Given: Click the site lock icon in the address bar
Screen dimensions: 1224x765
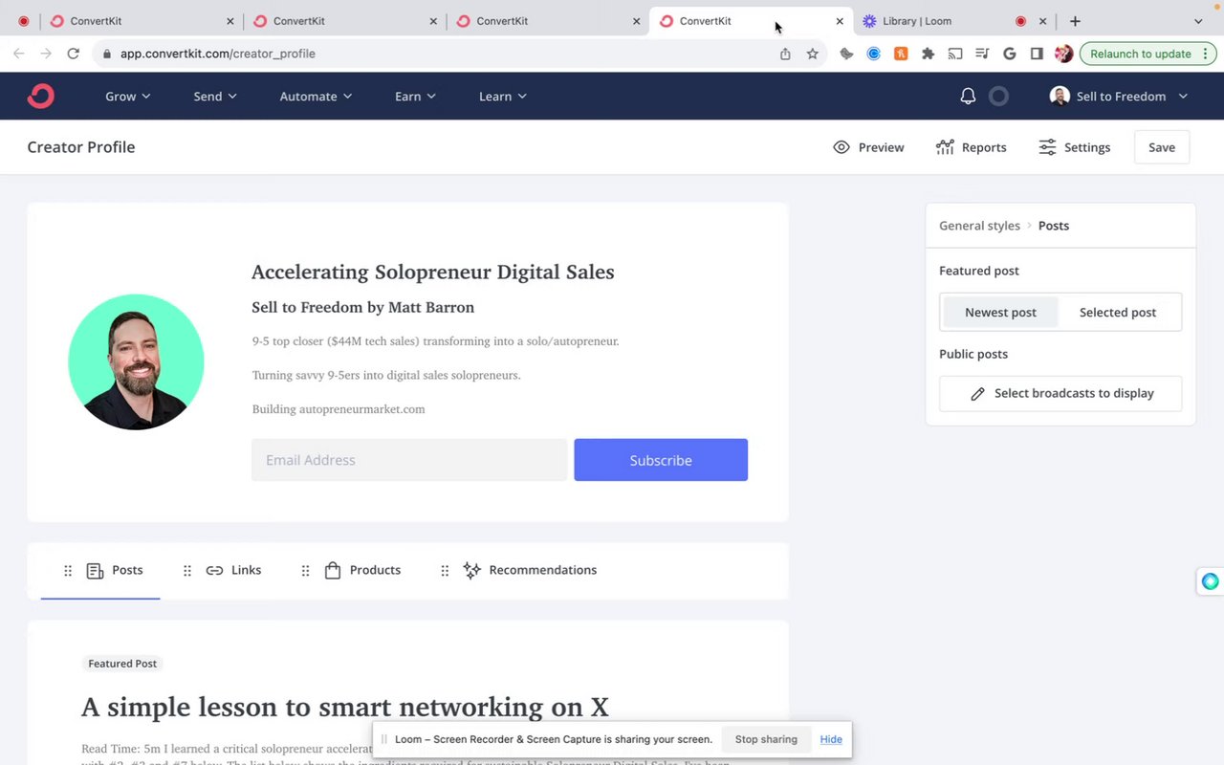Looking at the screenshot, I should pyautogui.click(x=107, y=54).
